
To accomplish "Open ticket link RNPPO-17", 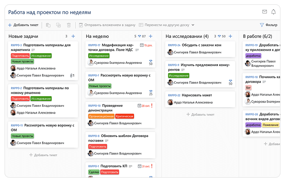I will coord(94,45).
